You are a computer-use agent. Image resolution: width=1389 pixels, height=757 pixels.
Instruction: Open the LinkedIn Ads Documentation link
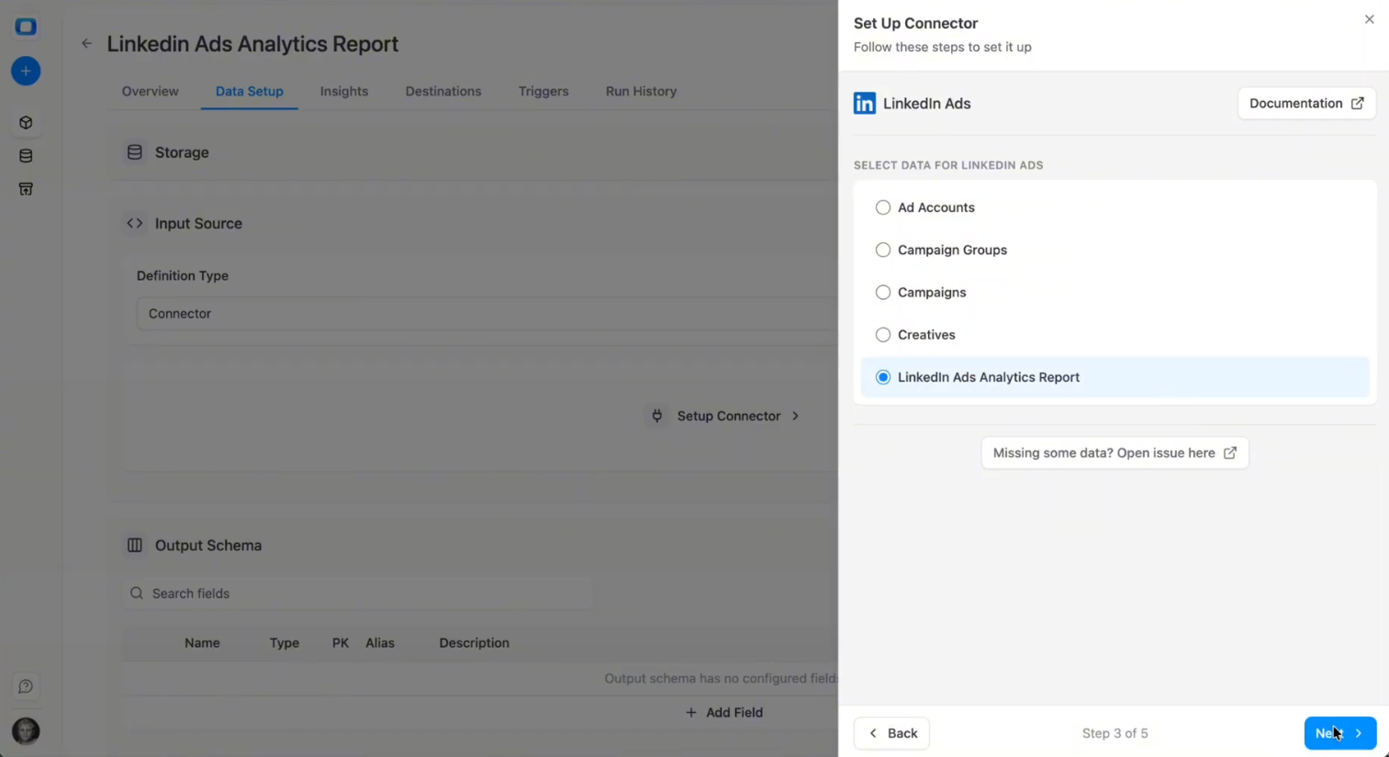1305,103
